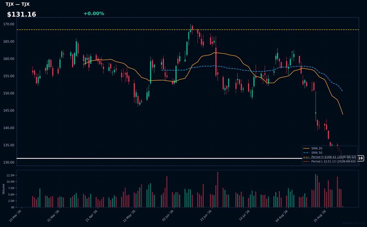Screen dimensions: 367x227
Task: Click the 160.00 price axis label
Action: (x=9, y=59)
